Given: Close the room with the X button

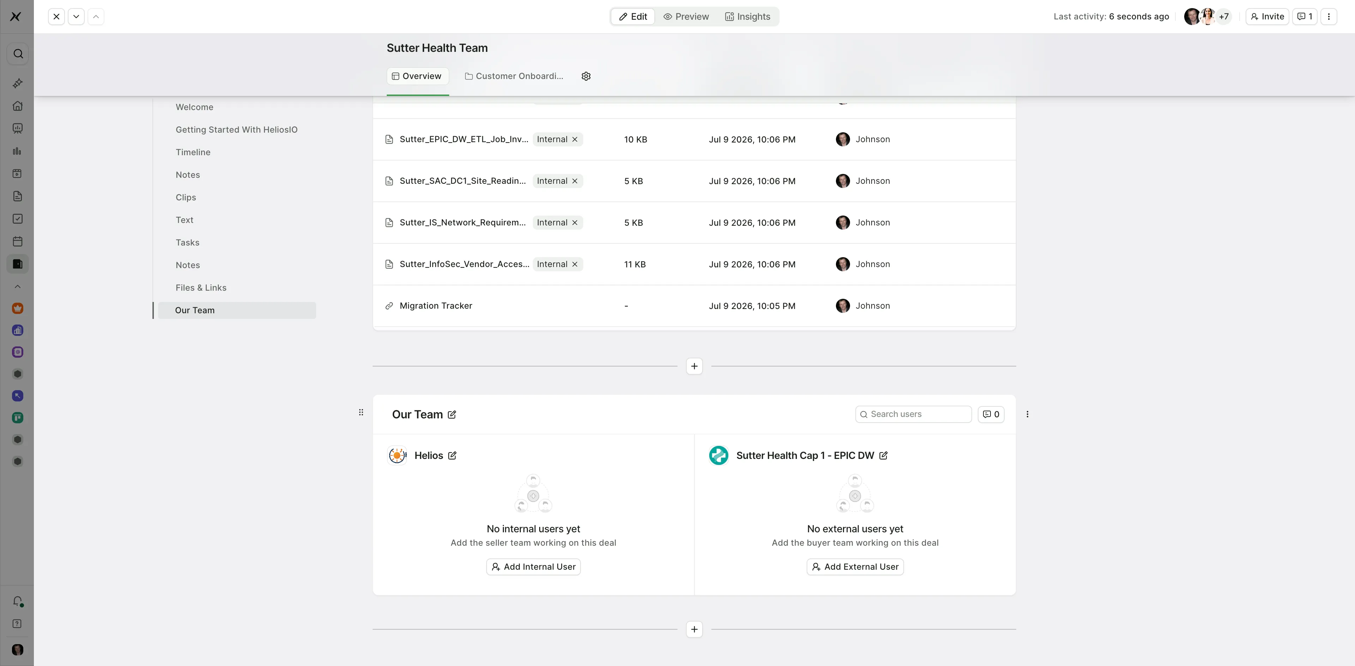Looking at the screenshot, I should 56,16.
